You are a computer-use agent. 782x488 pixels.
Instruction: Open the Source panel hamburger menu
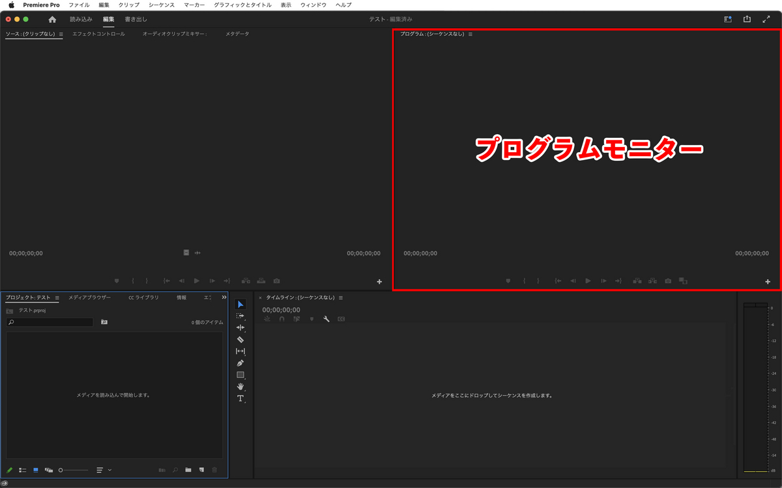(x=61, y=34)
